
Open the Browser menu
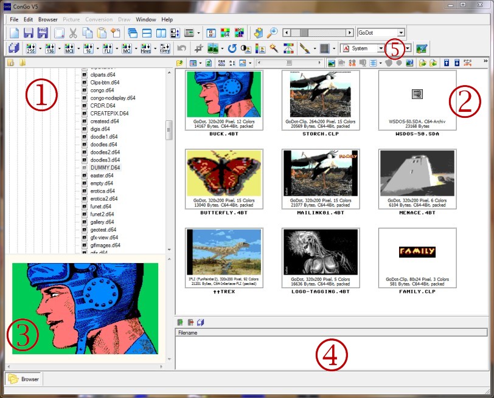tap(48, 19)
